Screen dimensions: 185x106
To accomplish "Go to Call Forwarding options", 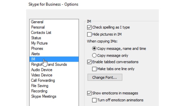I will pos(54,81).
